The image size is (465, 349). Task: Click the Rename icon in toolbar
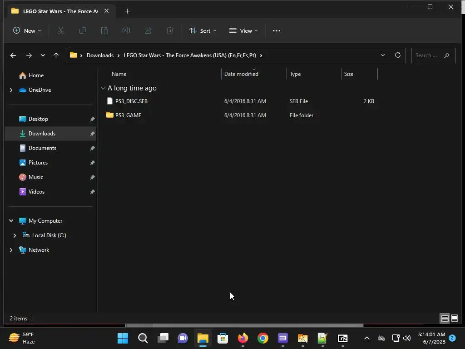[126, 30]
